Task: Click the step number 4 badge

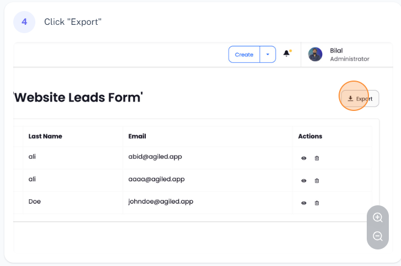Action: pyautogui.click(x=24, y=22)
